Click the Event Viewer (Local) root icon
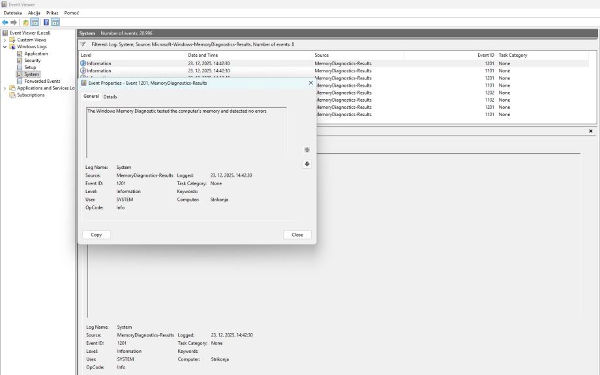The height and width of the screenshot is (375, 600). 5,33
